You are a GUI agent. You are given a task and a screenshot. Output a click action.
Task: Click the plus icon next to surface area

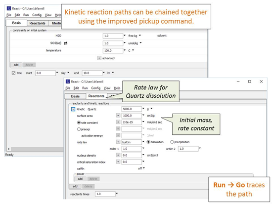118,116
